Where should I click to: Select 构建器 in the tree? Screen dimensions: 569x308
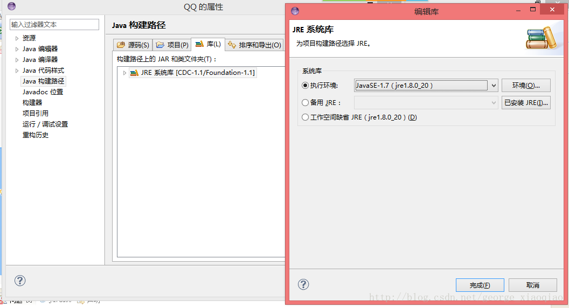pyautogui.click(x=32, y=103)
